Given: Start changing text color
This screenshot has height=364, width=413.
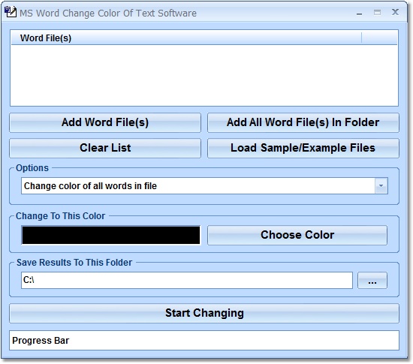Looking at the screenshot, I should [x=204, y=314].
